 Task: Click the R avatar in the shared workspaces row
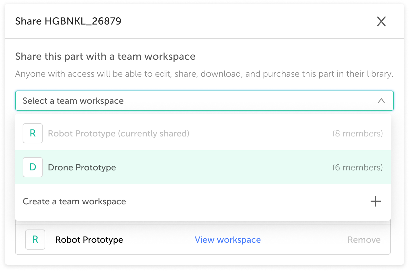(x=35, y=240)
